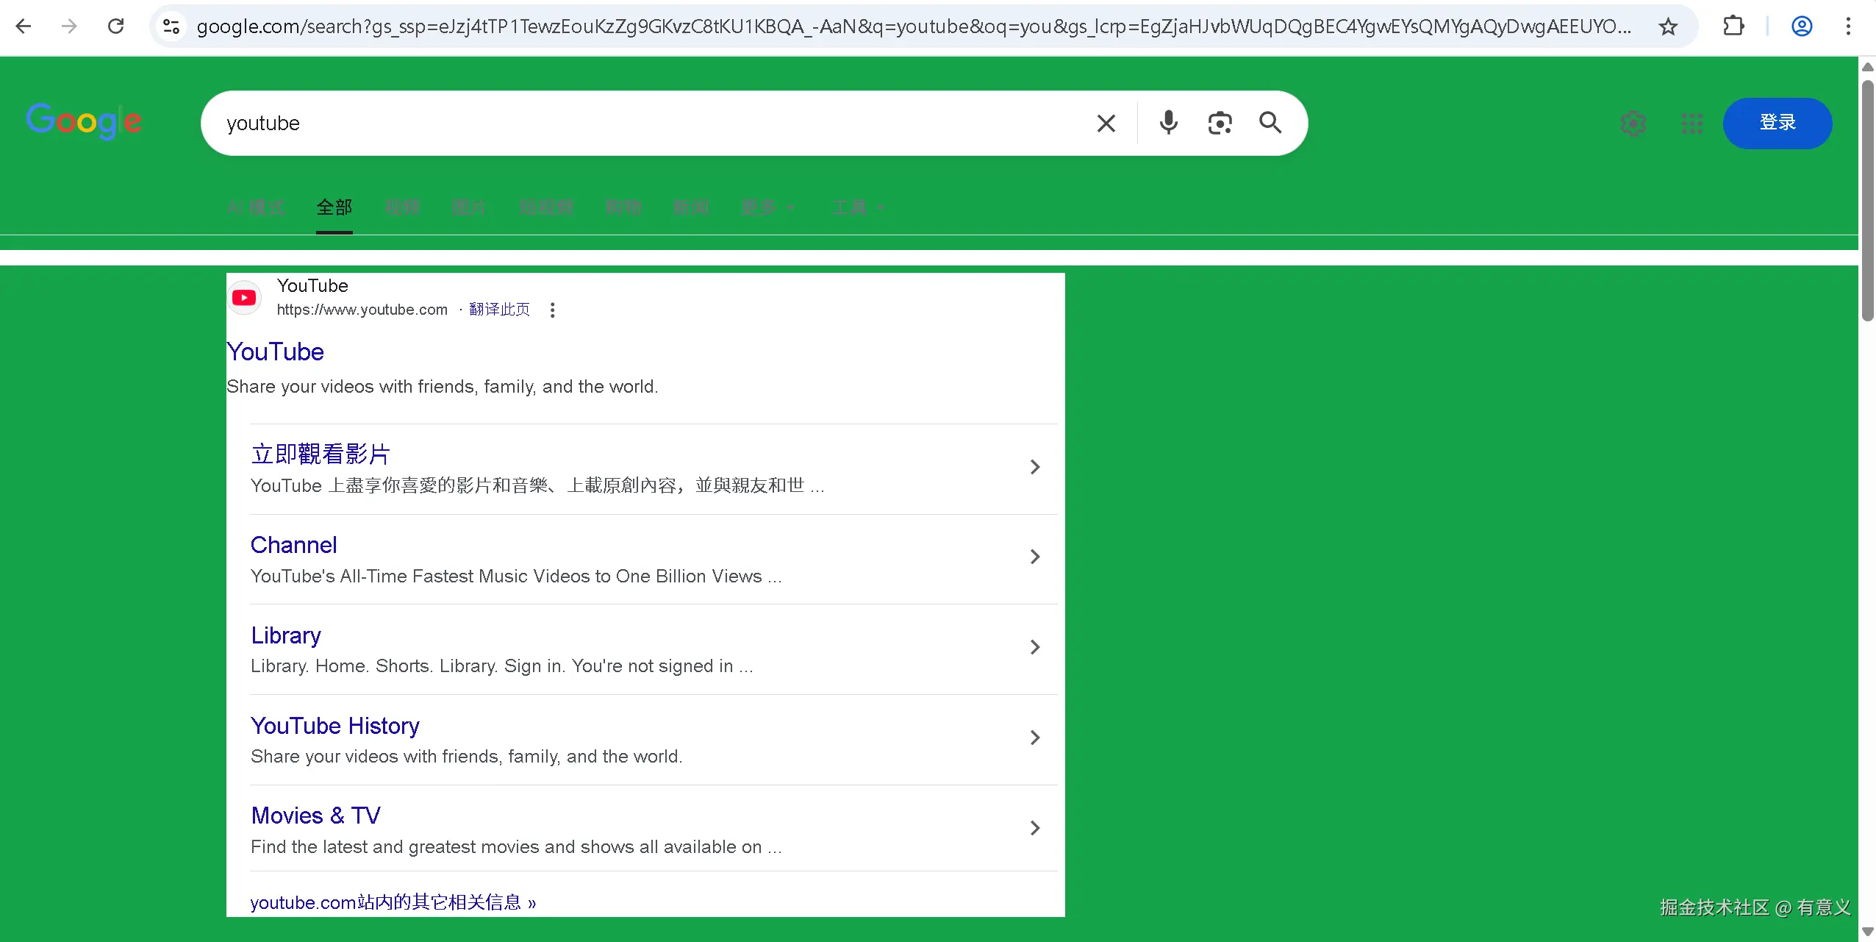Open quick settings gear icon
Viewport: 1876px width, 942px height.
click(x=1633, y=124)
